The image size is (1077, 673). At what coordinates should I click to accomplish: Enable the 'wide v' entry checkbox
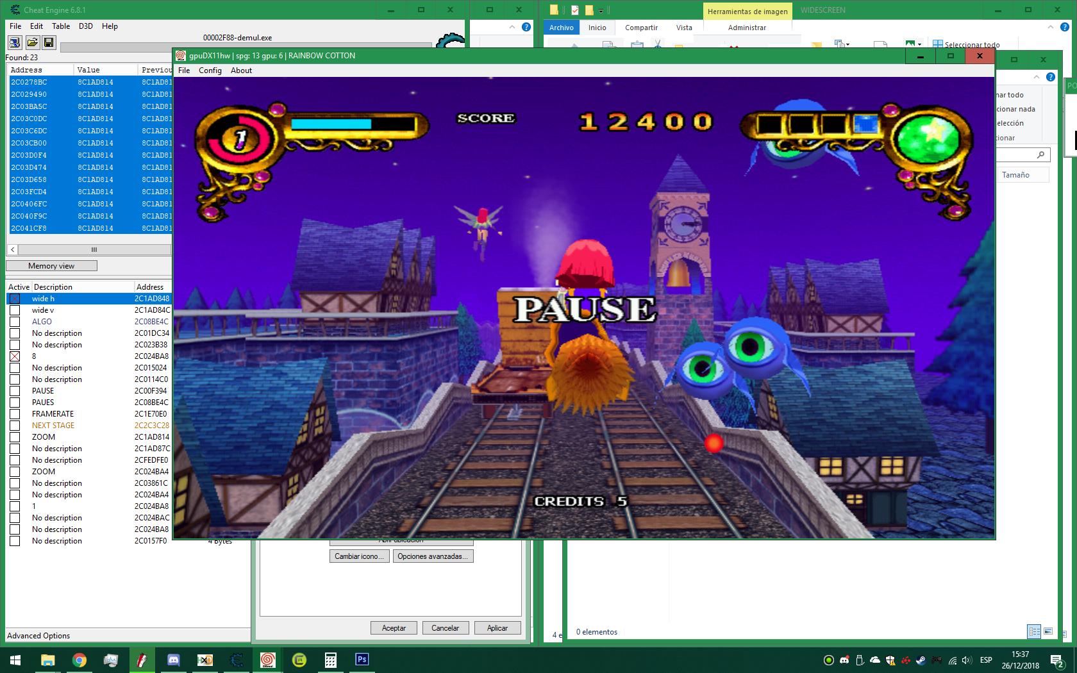point(15,310)
